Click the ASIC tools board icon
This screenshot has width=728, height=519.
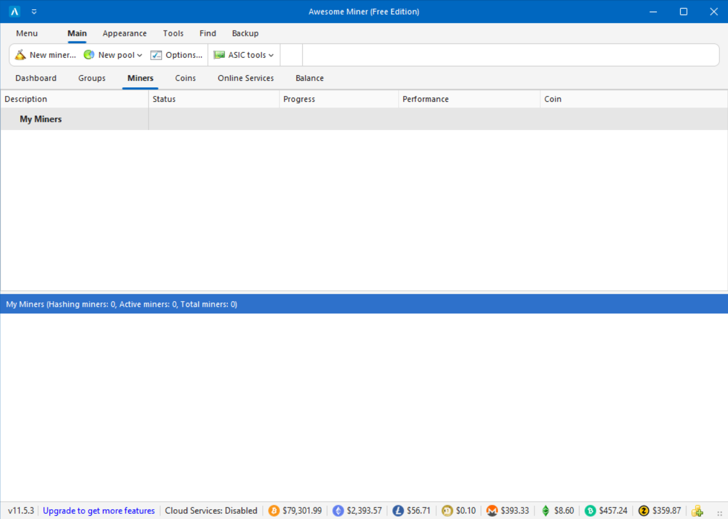click(219, 55)
